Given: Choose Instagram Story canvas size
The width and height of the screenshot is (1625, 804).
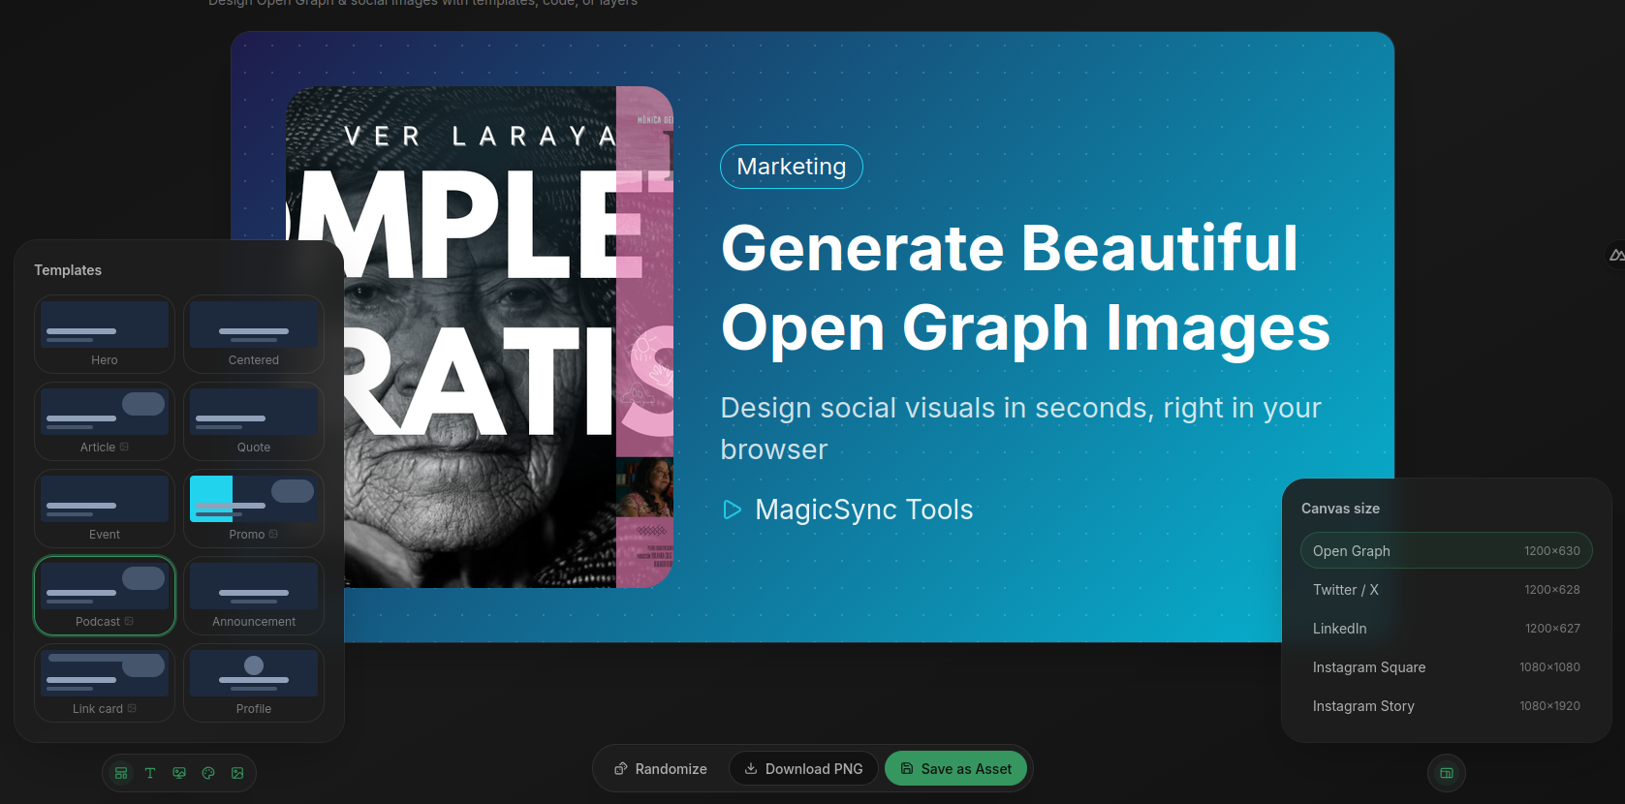Looking at the screenshot, I should tap(1447, 705).
